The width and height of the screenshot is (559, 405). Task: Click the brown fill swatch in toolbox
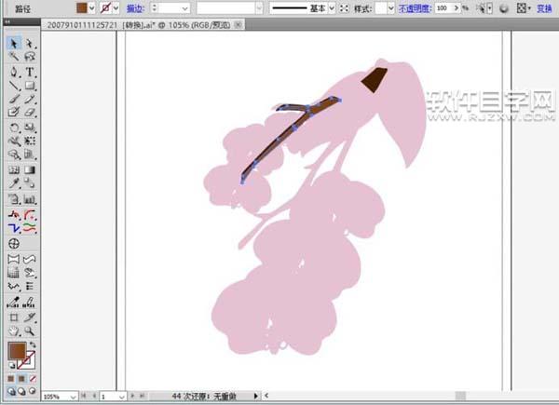coord(16,350)
